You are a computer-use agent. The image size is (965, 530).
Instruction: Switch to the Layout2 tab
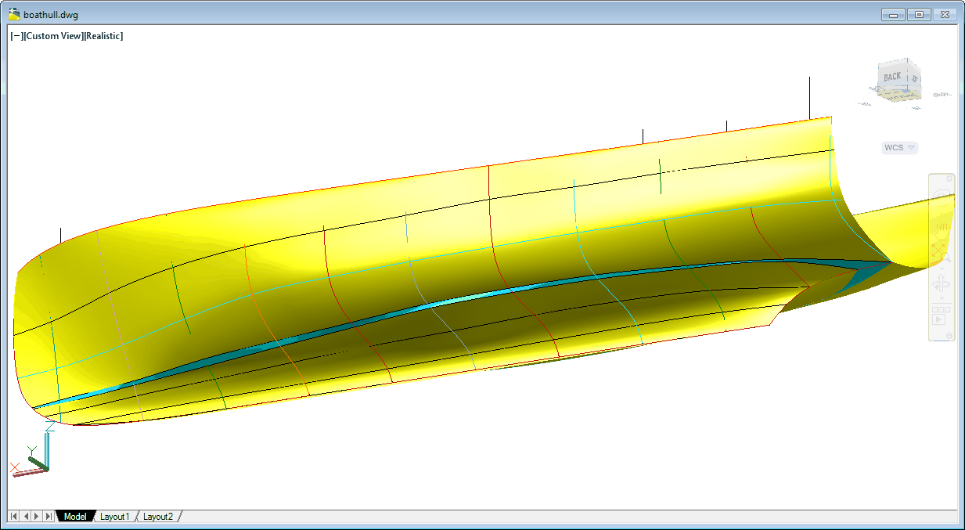click(157, 517)
